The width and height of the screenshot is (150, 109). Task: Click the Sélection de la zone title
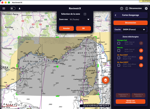[x=70, y=14]
